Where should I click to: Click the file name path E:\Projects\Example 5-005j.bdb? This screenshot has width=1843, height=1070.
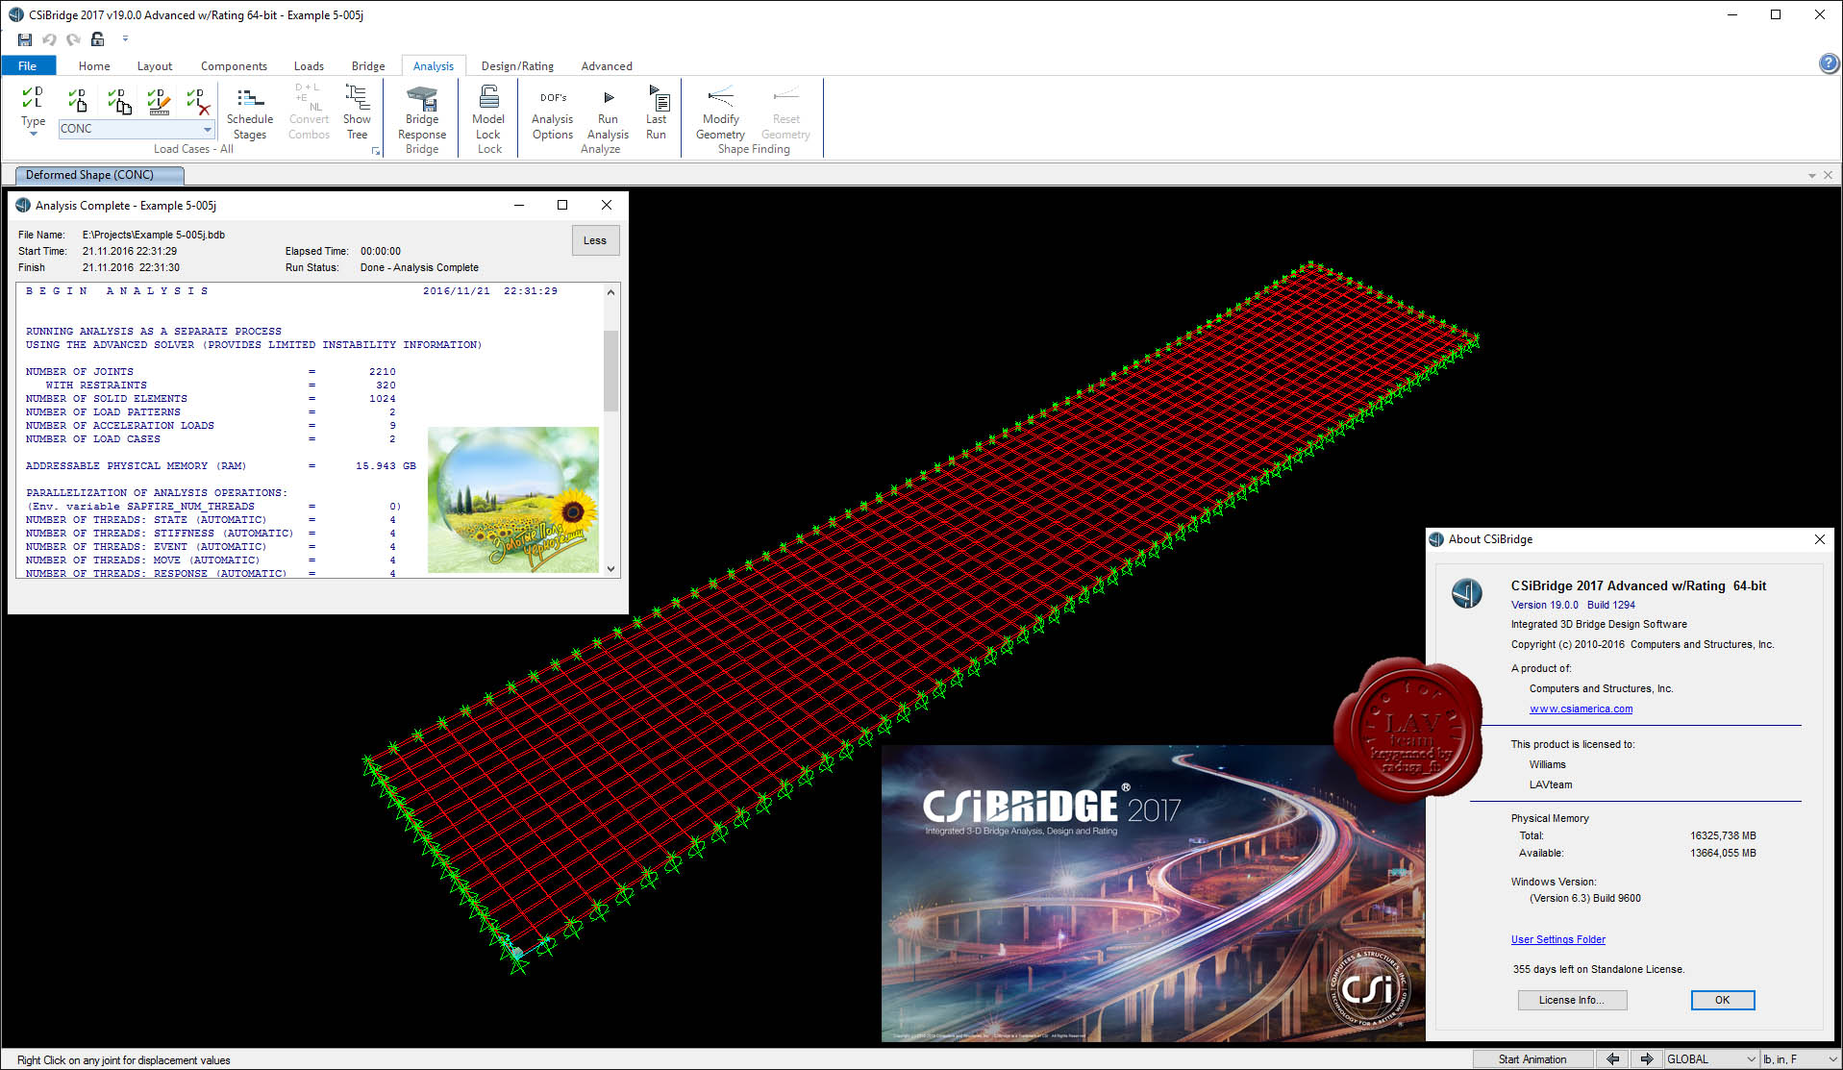[x=154, y=235]
